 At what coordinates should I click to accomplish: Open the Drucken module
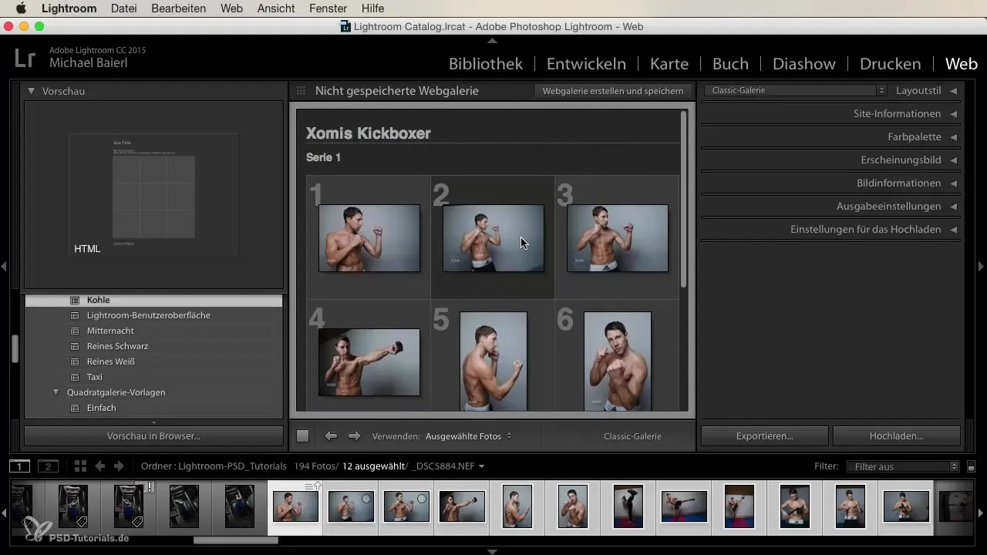(x=890, y=64)
